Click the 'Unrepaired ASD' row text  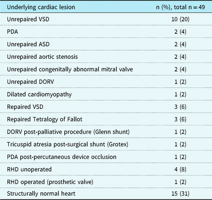28,44
